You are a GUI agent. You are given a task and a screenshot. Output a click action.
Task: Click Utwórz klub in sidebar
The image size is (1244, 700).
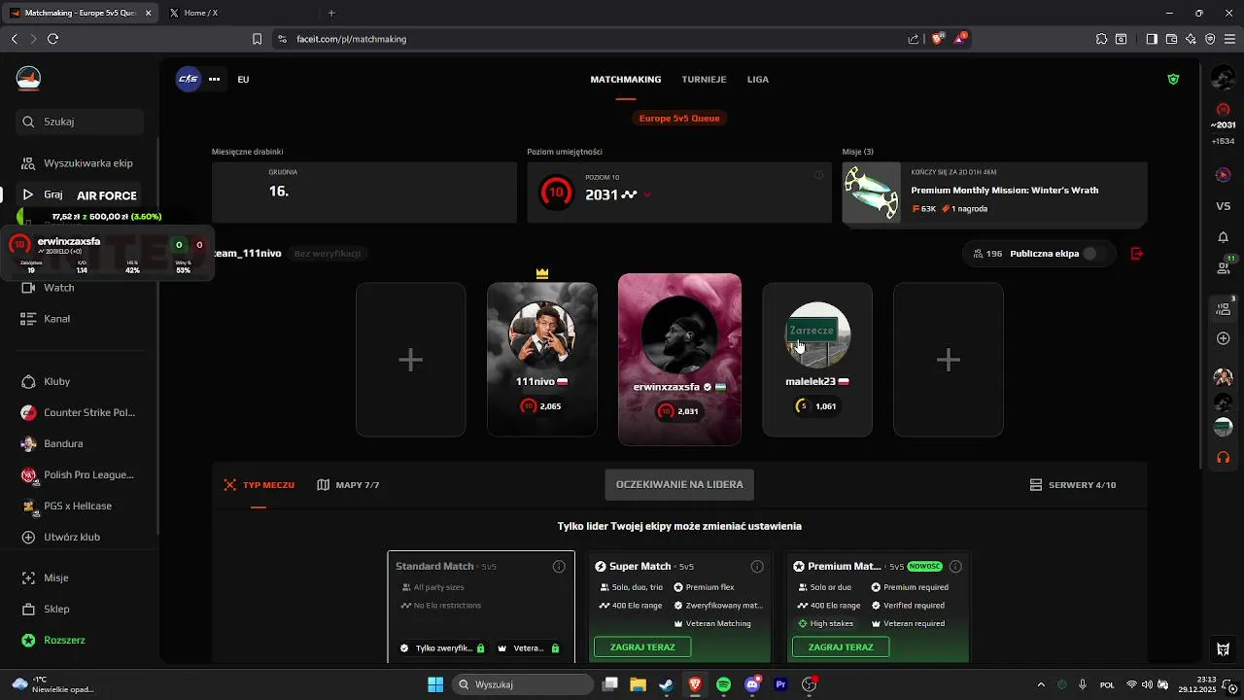tap(80, 537)
